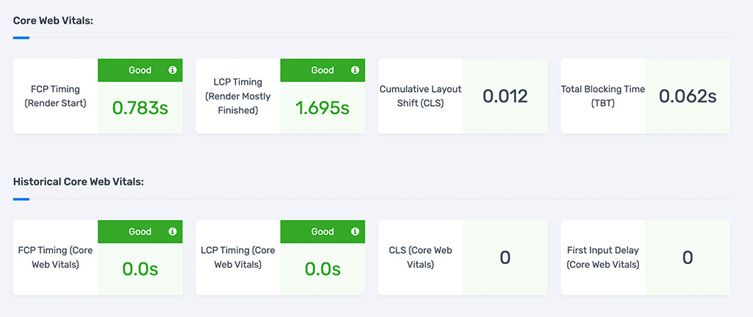Click the Core Web Vitals heading

pyautogui.click(x=52, y=20)
